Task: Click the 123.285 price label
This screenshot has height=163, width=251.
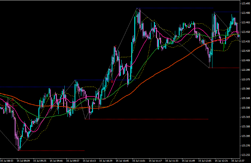Action: click(246, 136)
